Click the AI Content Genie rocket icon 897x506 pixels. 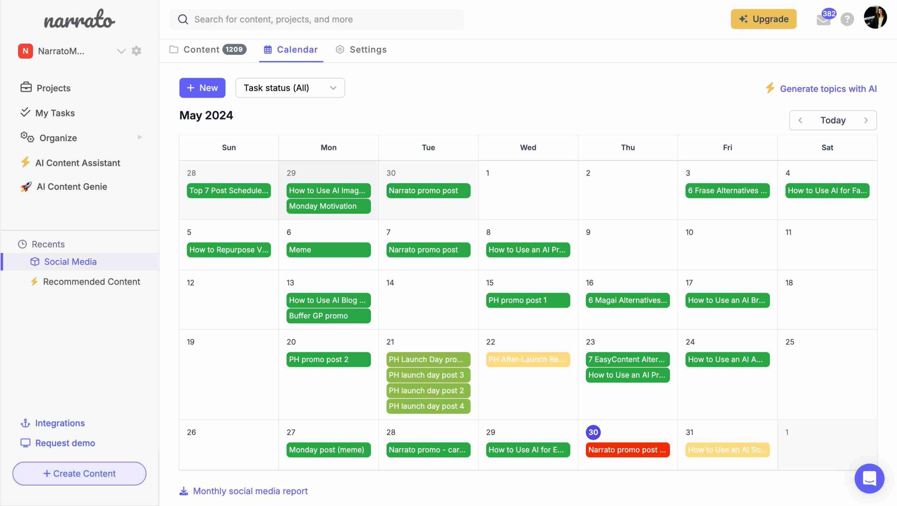pos(25,187)
